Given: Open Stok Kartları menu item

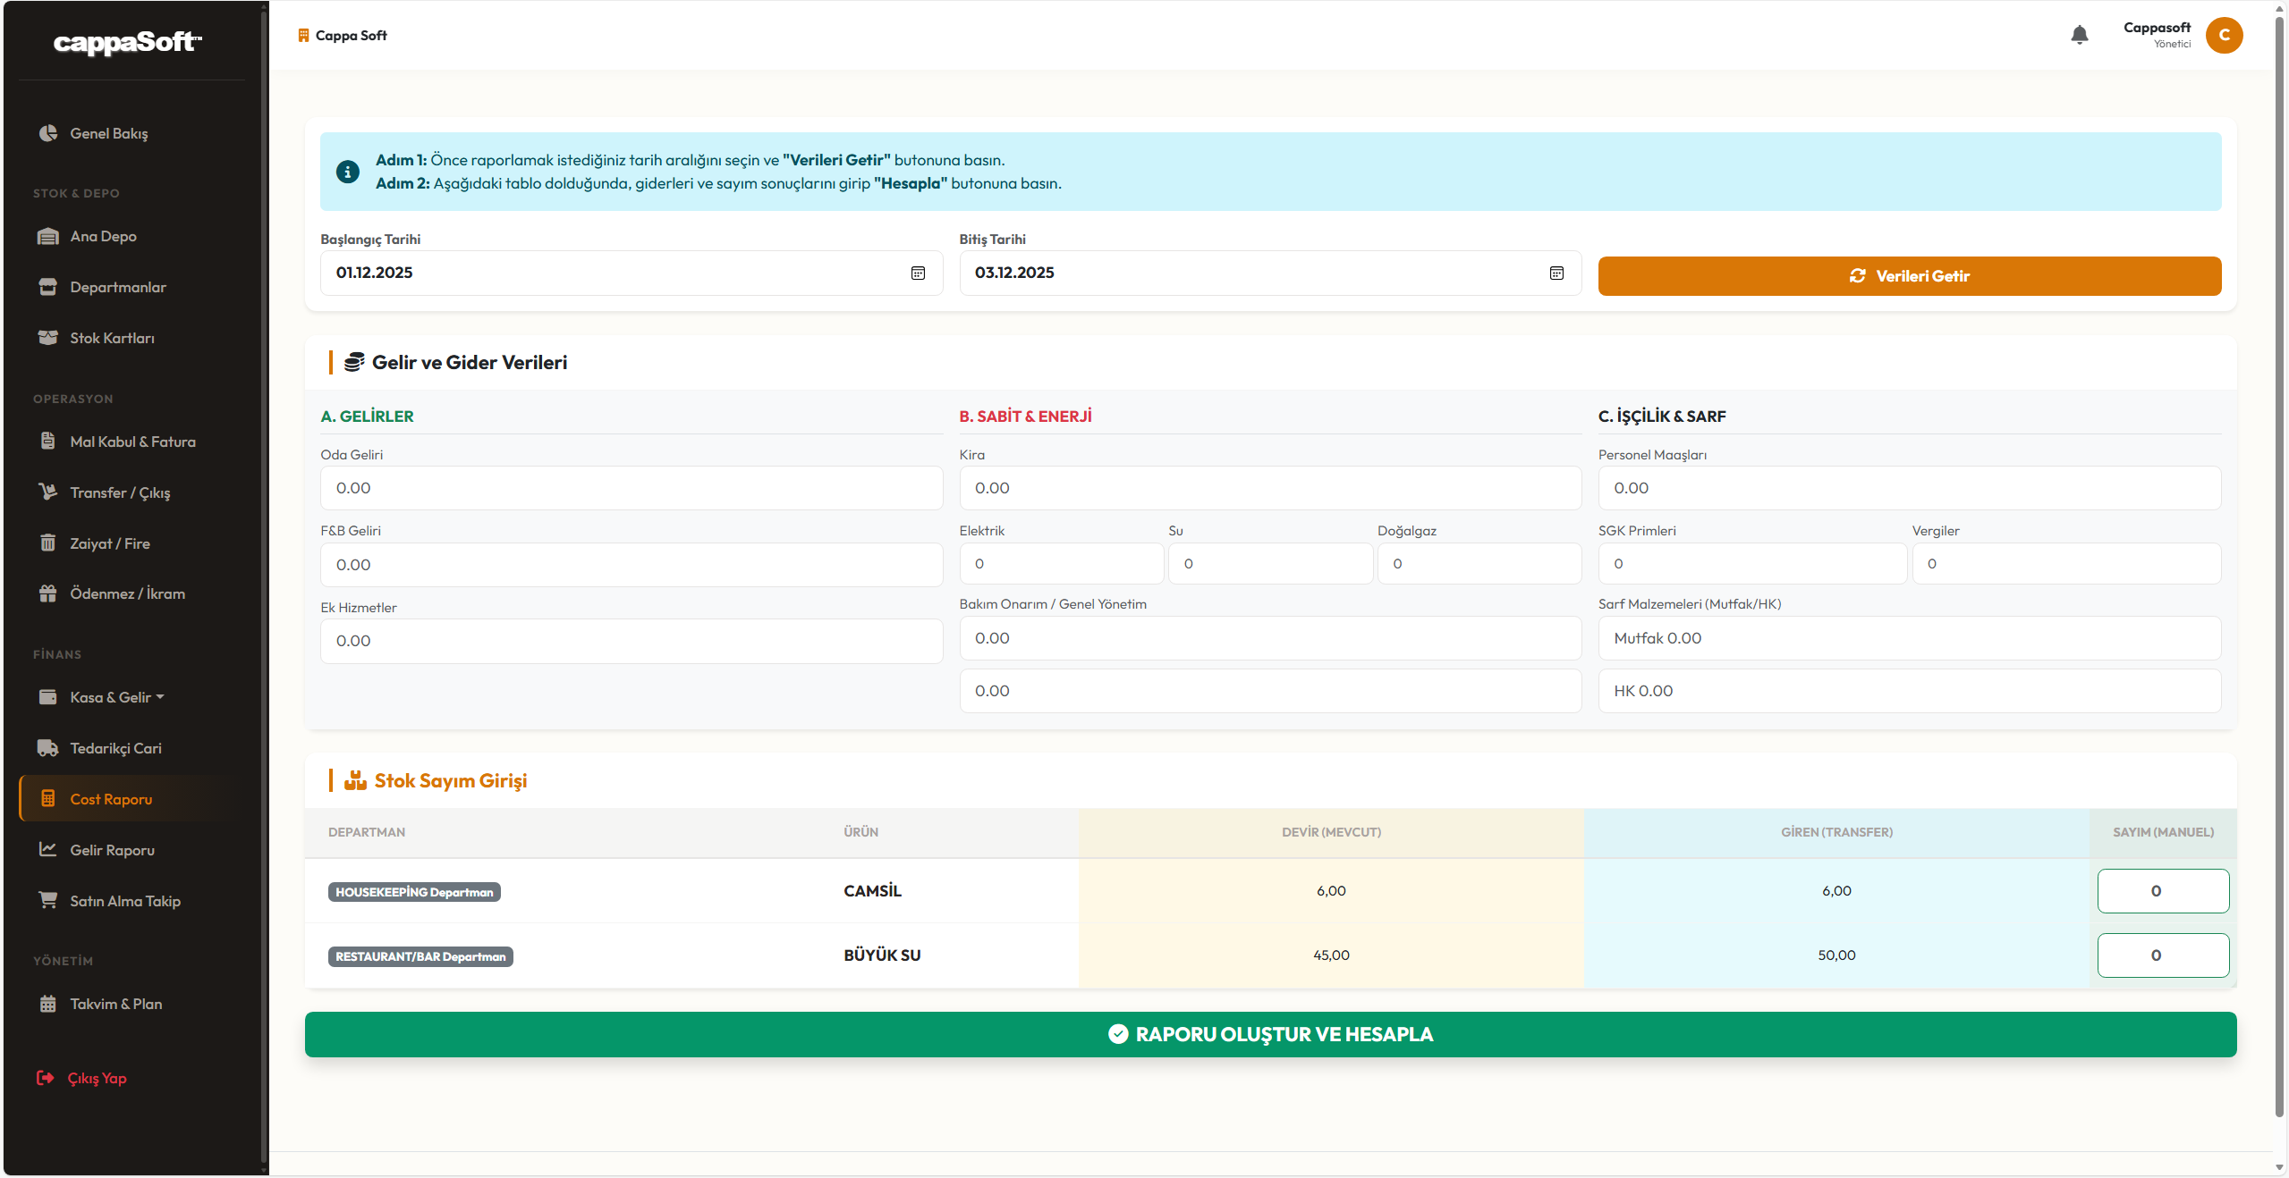Looking at the screenshot, I should click(112, 338).
